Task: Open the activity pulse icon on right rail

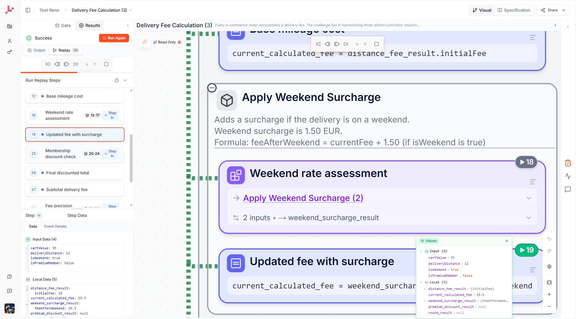Action: coord(568,176)
